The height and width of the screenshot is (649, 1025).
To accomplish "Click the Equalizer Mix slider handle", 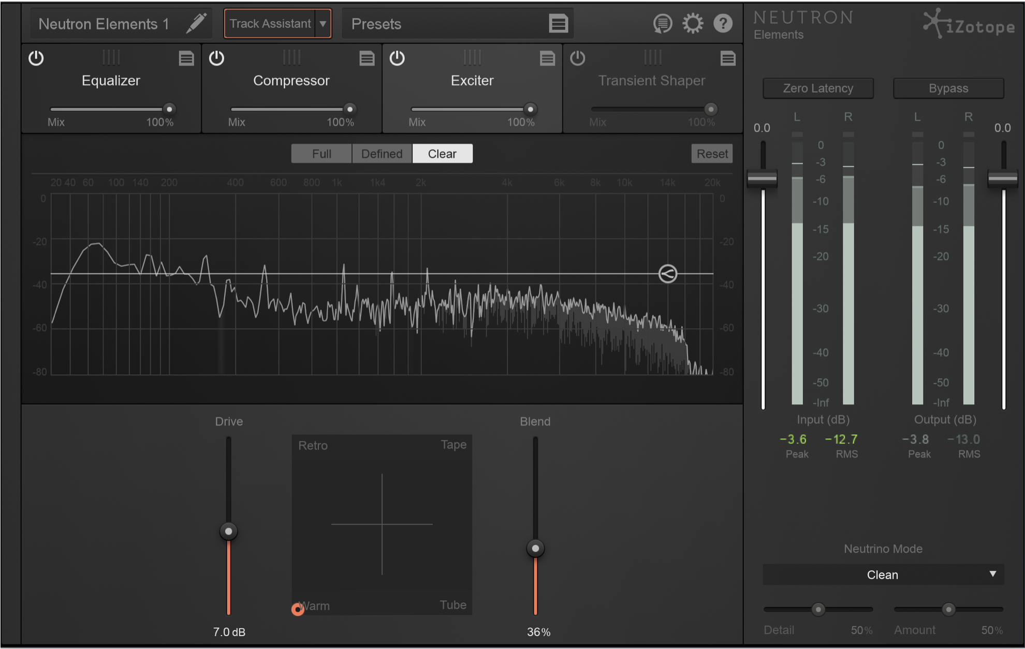I will pos(169,109).
